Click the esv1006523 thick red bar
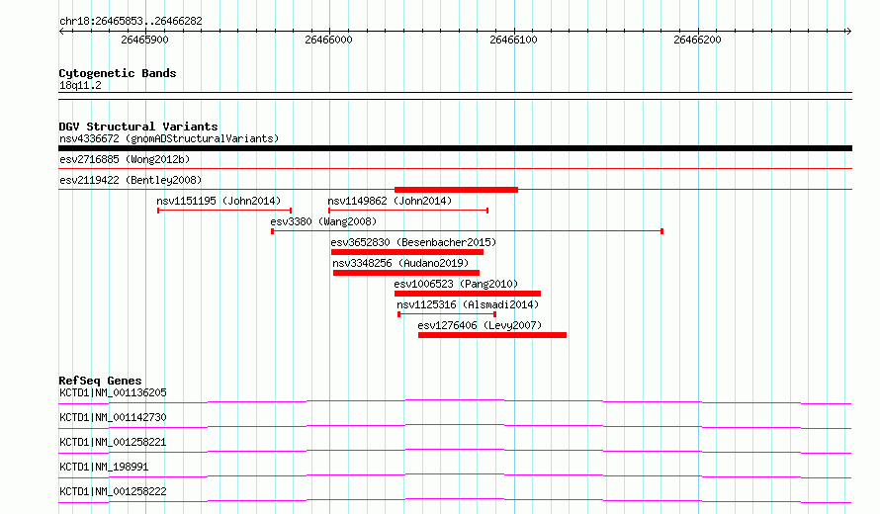This screenshot has height=514, width=880. tap(468, 294)
